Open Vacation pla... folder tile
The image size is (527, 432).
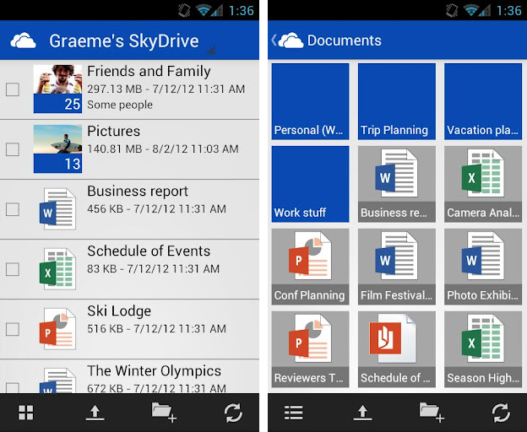pyautogui.click(x=483, y=101)
